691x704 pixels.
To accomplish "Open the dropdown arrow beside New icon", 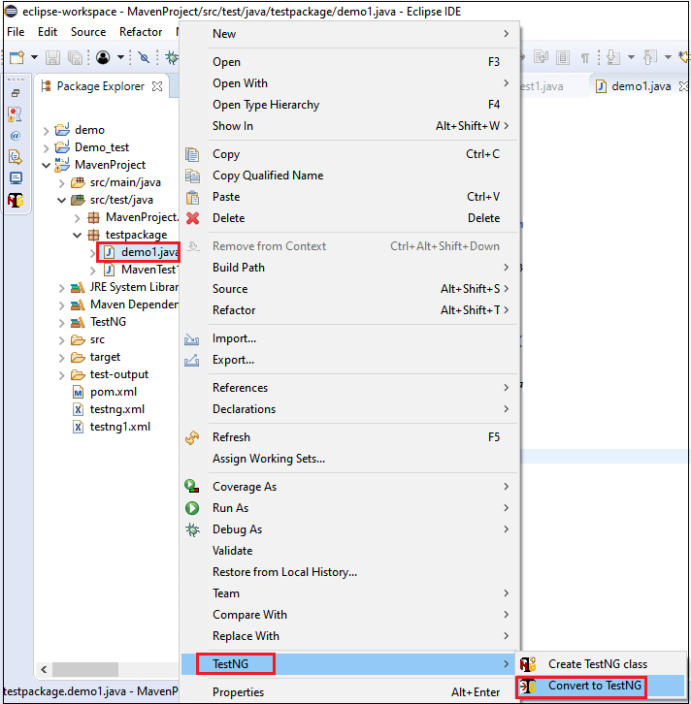I will 35,57.
